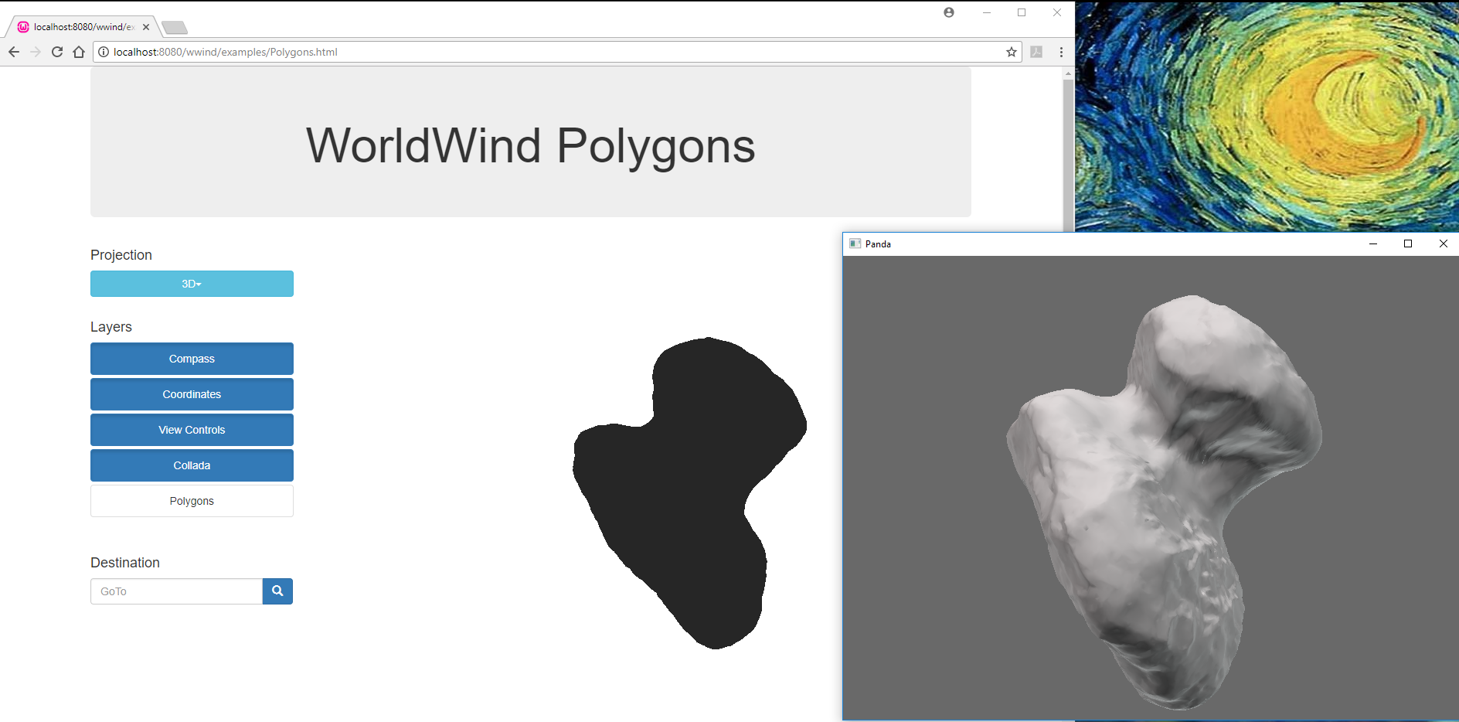Screen dimensions: 1459x722
Task: Click the GoTo search magnifier icon
Action: (x=277, y=591)
